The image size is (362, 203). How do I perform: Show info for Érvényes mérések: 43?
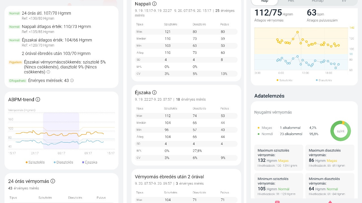[x=72, y=80]
